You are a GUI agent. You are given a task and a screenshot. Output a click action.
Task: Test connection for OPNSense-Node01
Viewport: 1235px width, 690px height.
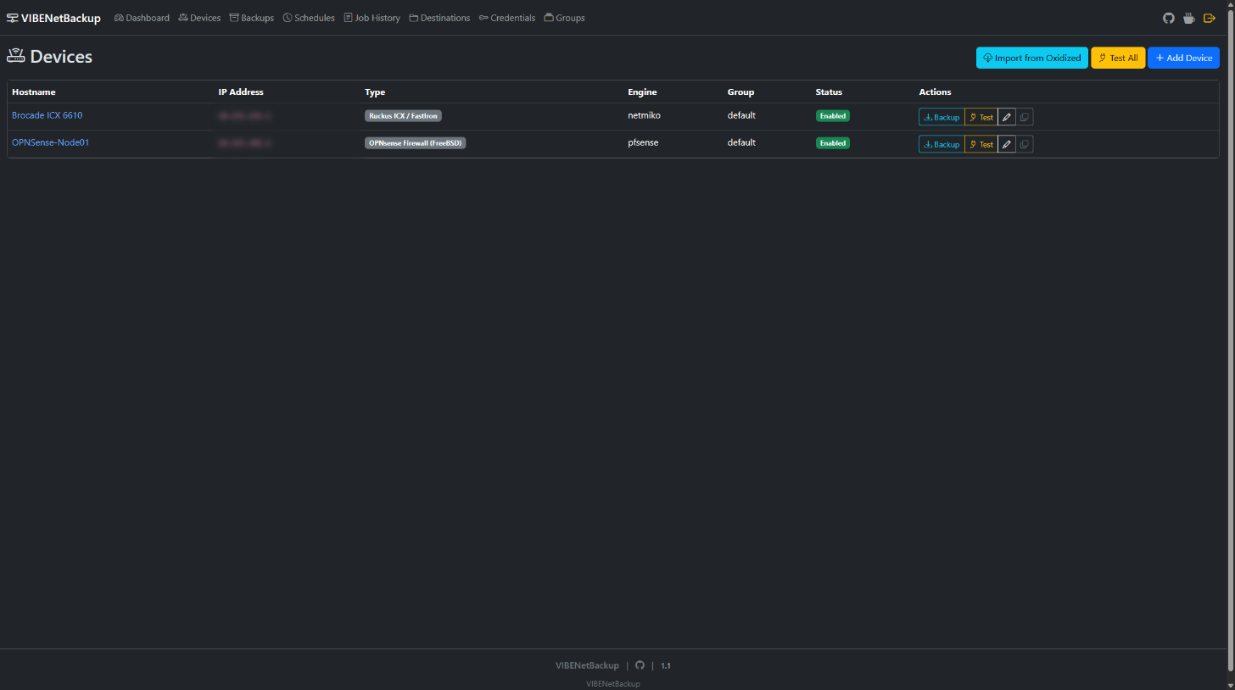coord(981,144)
